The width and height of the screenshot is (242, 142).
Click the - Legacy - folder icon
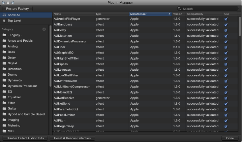pyautogui.click(x=4, y=35)
